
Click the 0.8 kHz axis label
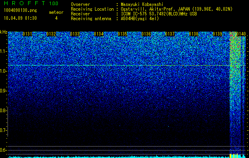(x=3, y=111)
